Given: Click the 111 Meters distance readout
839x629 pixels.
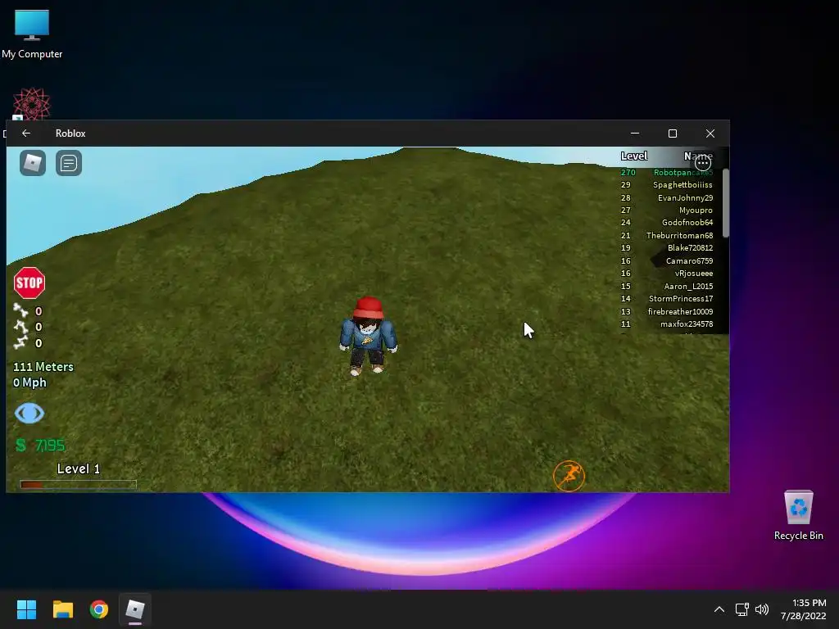Looking at the screenshot, I should (x=43, y=367).
